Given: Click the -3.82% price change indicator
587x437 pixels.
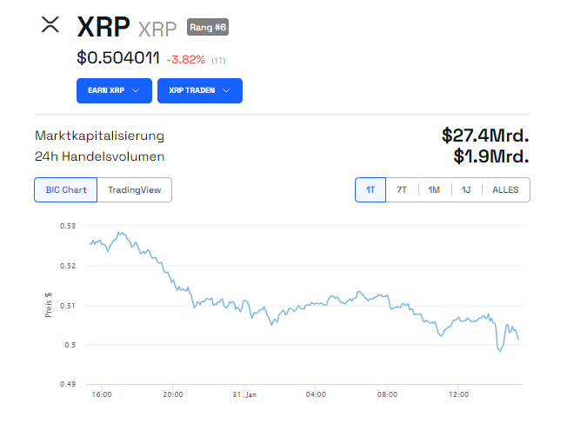Looking at the screenshot, I should click(x=185, y=60).
